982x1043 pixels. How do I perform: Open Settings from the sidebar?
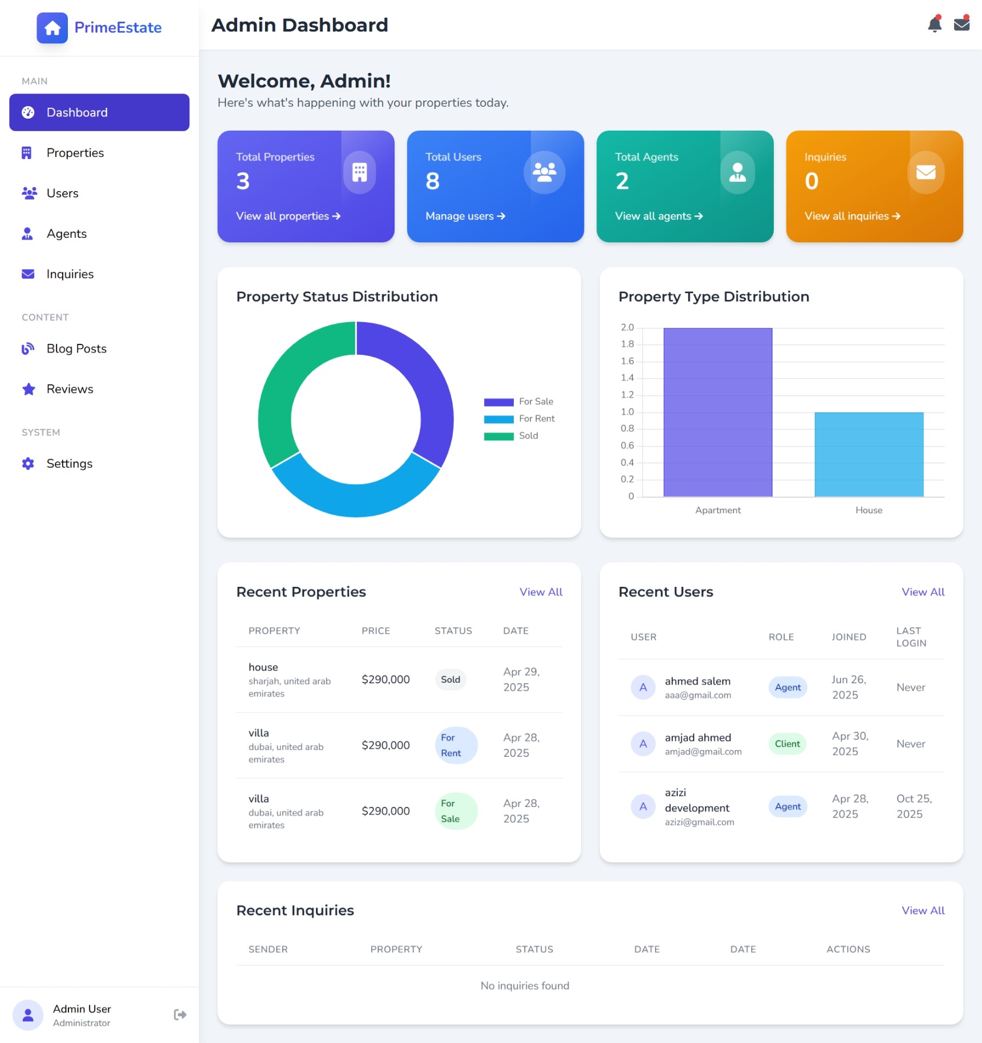(69, 464)
